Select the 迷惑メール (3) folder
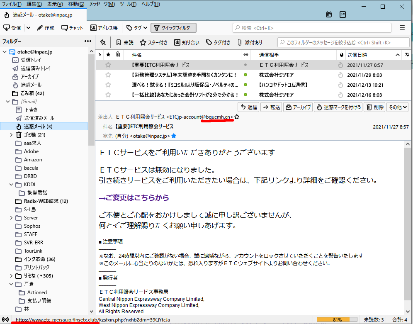This screenshot has height=324, width=413. coord(44,127)
